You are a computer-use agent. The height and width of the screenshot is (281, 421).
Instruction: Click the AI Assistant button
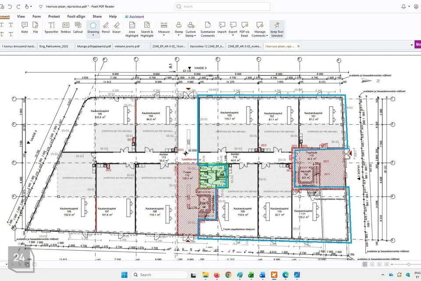click(x=134, y=17)
